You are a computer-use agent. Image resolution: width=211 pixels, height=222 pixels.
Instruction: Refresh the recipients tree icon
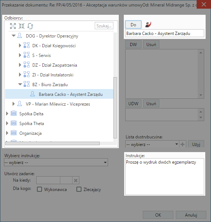tap(30, 26)
